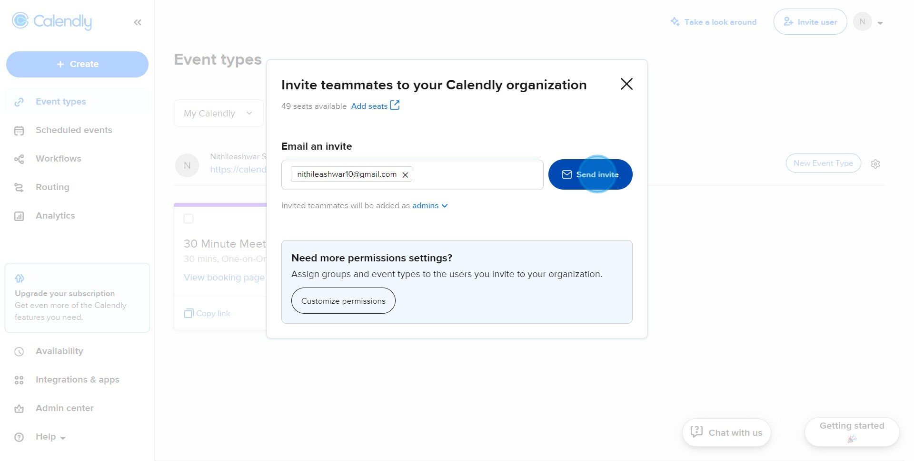Screen dimensions: 914x461
Task: Click the Scheduled events calendar icon
Action: point(19,131)
